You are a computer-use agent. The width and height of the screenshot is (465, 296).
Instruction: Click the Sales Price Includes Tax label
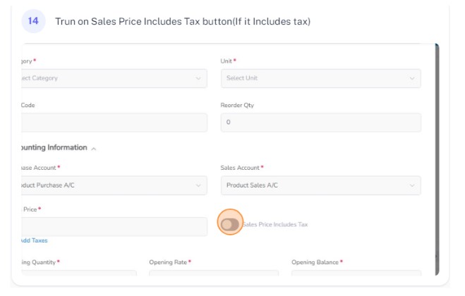point(275,225)
